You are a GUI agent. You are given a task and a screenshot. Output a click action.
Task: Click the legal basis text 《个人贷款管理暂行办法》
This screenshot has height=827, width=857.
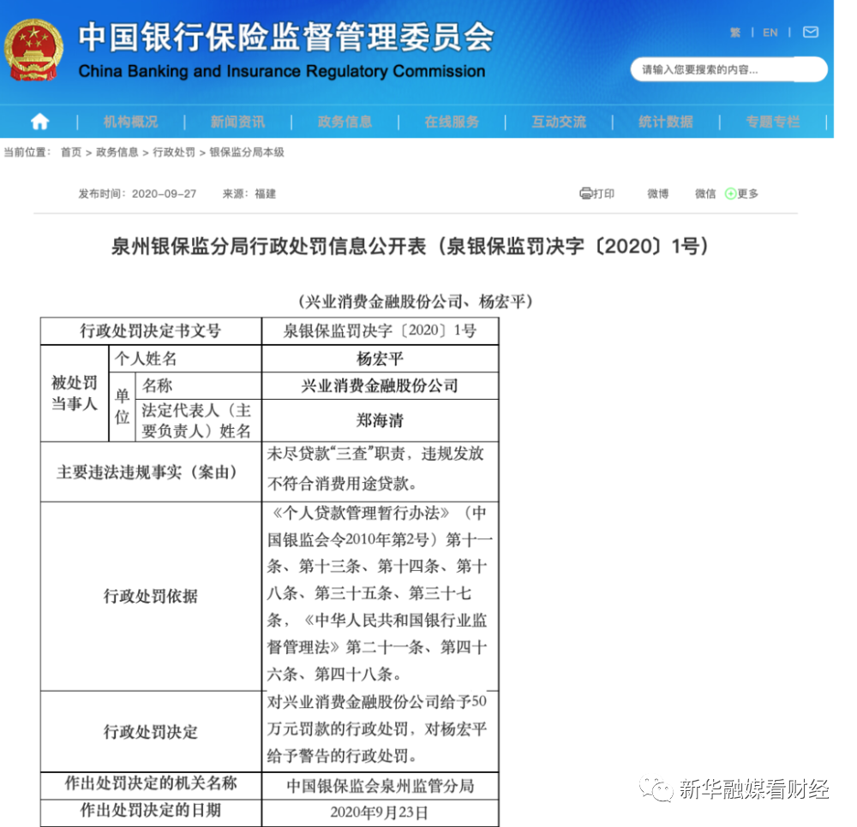(361, 513)
